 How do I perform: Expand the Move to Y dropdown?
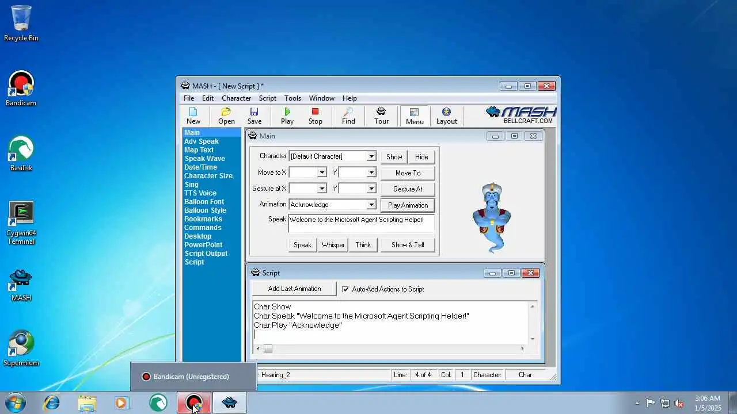tap(371, 172)
